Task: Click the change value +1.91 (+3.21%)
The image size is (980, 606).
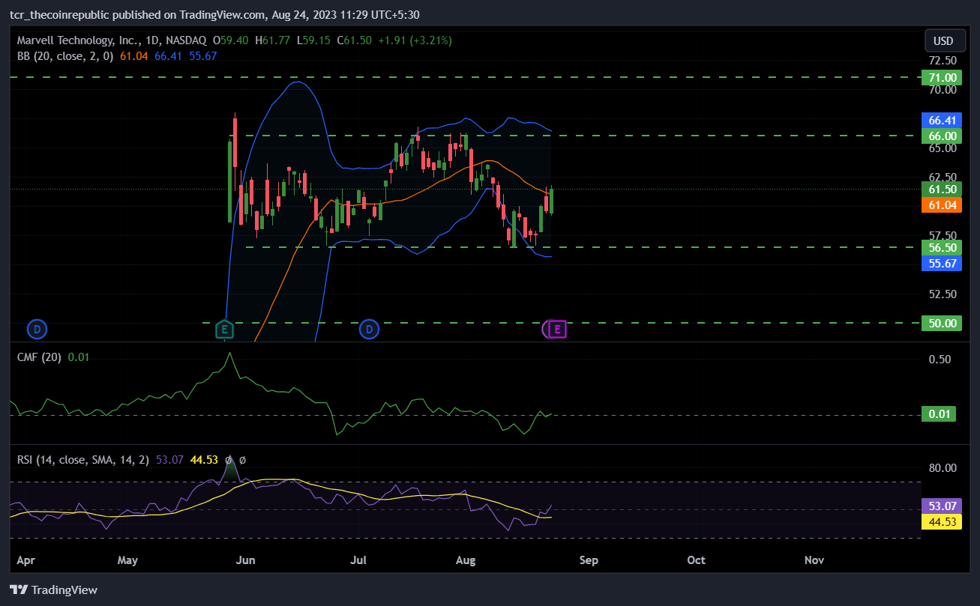Action: click(414, 40)
